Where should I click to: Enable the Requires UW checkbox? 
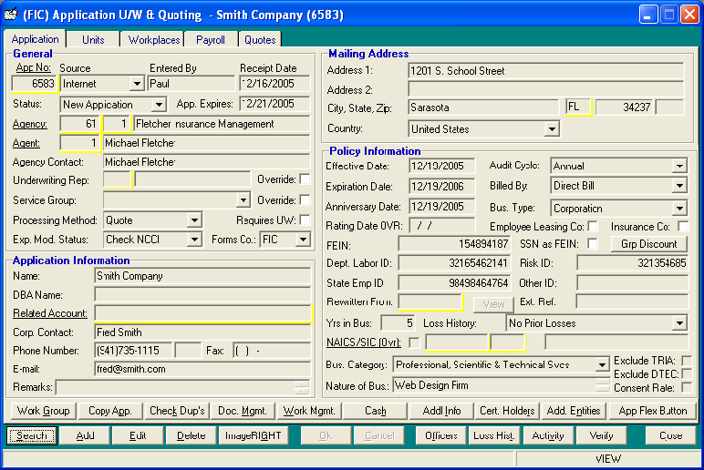coord(305,220)
